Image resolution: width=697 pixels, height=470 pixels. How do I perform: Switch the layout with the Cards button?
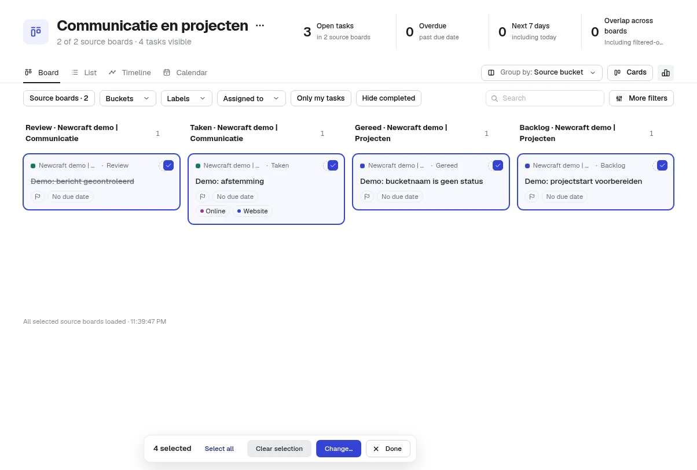point(630,73)
